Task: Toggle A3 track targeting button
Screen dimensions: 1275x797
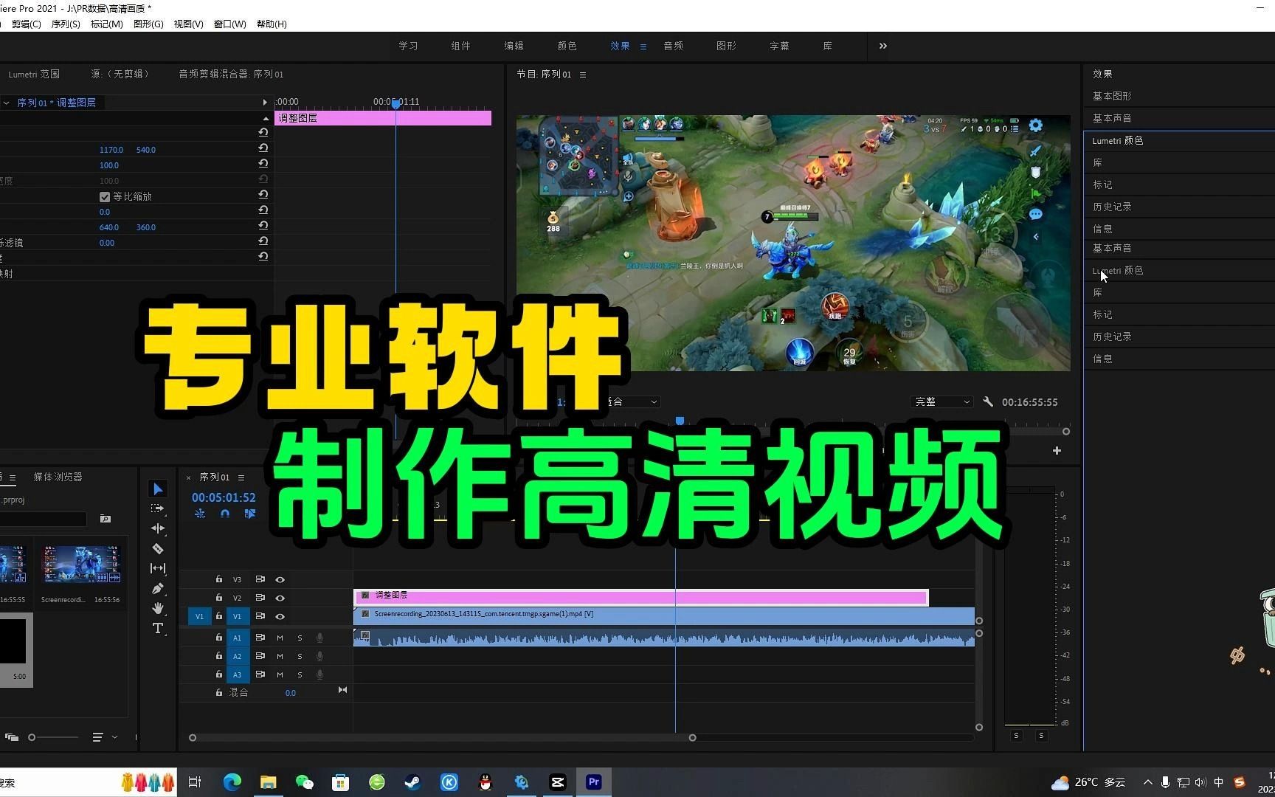Action: 237,674
